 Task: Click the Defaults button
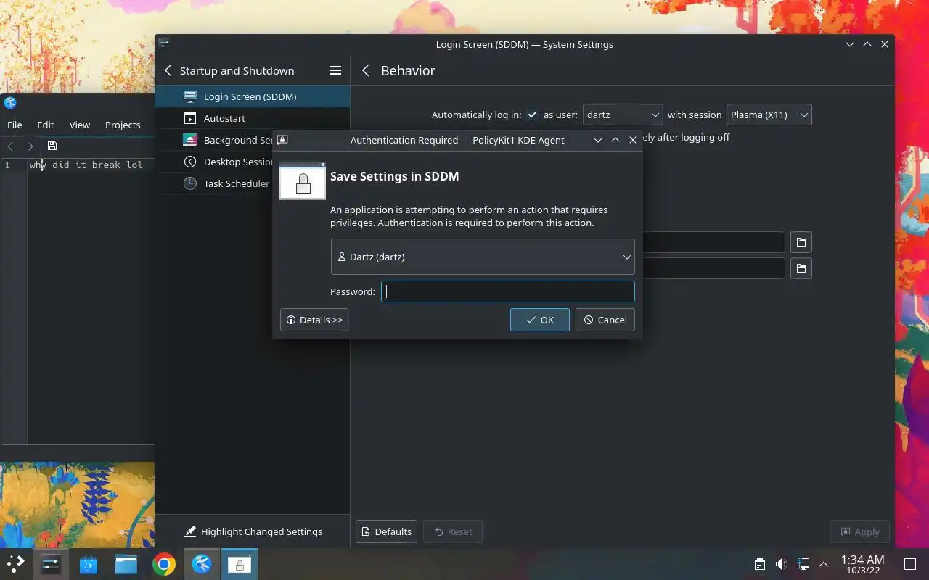[x=386, y=531]
